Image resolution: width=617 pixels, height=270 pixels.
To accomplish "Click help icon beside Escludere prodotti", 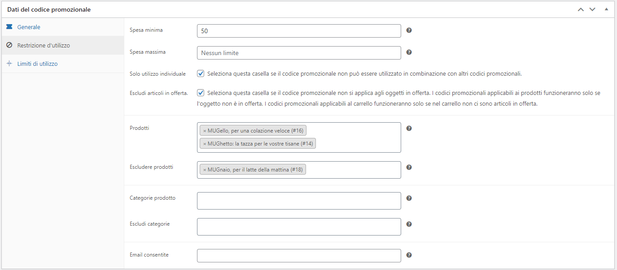I will pos(409,167).
